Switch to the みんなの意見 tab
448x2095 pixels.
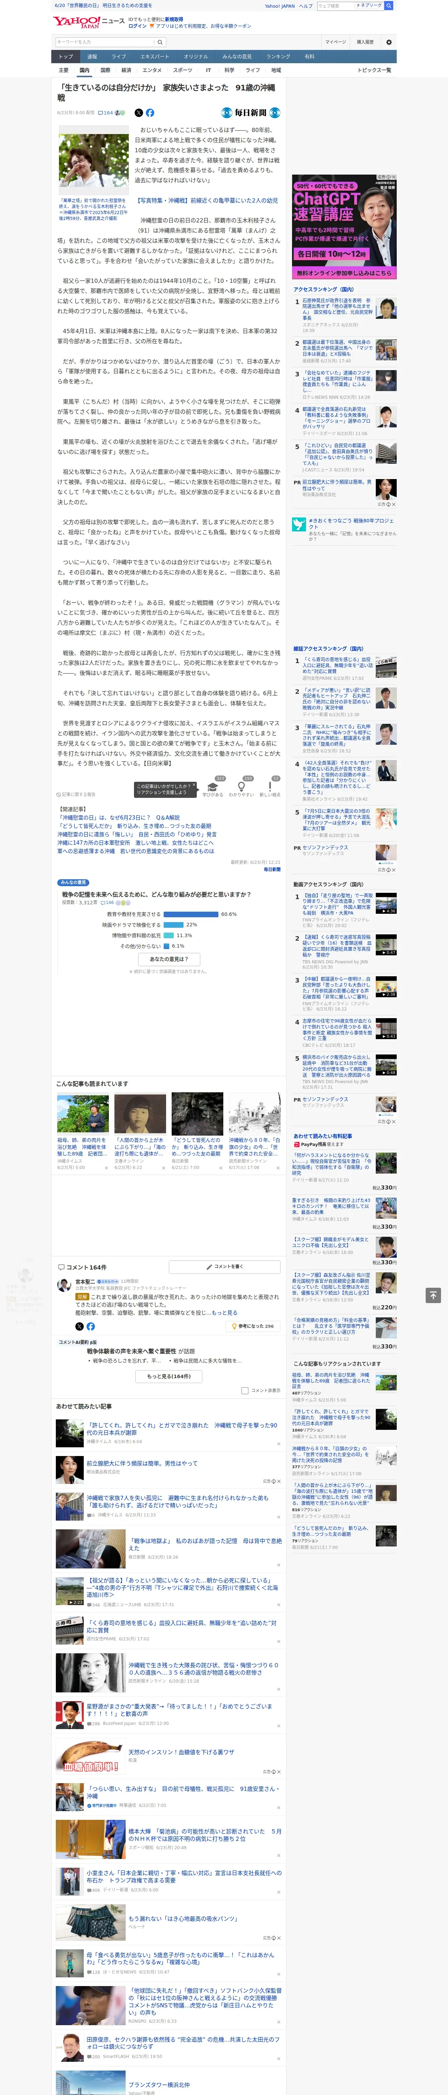point(237,57)
